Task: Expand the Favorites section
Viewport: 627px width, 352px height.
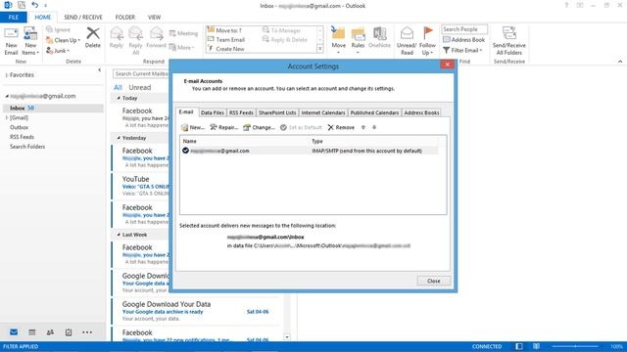Action: pos(7,75)
